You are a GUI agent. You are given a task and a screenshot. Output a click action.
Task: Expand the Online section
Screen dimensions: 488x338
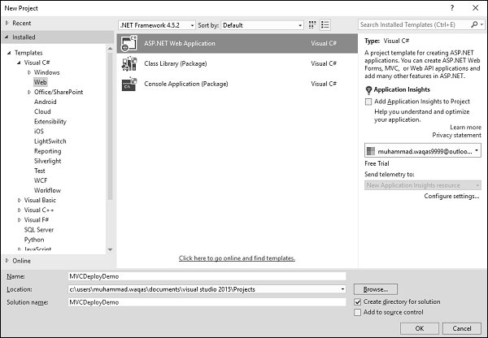[7, 261]
